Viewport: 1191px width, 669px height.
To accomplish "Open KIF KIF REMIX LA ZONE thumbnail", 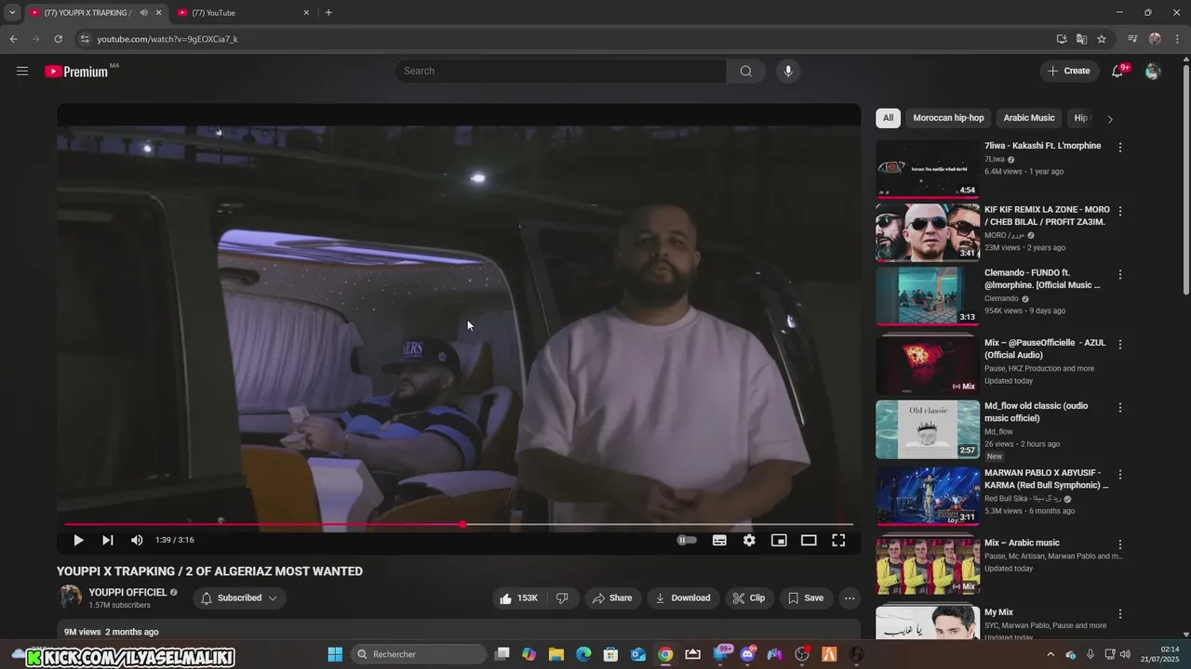I will tap(928, 232).
